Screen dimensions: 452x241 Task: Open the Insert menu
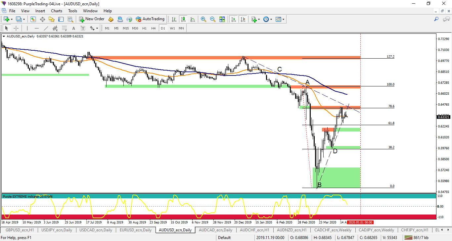point(40,11)
